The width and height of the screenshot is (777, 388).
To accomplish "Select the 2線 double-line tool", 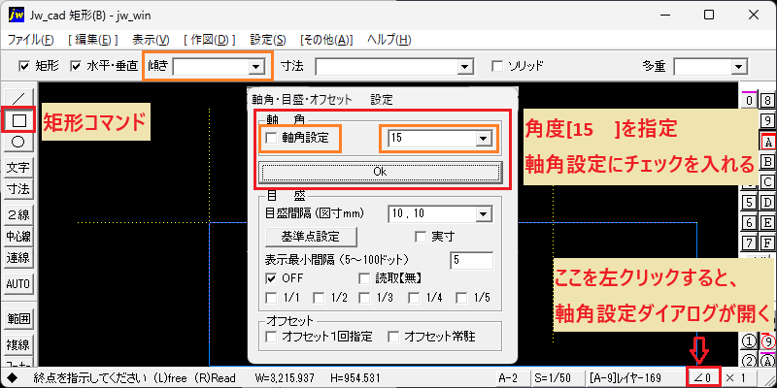I will click(x=18, y=215).
